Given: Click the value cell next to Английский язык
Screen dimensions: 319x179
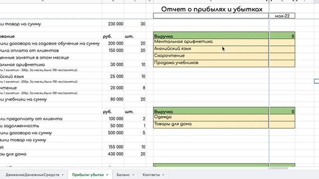Looking at the screenshot, I should 282,49.
